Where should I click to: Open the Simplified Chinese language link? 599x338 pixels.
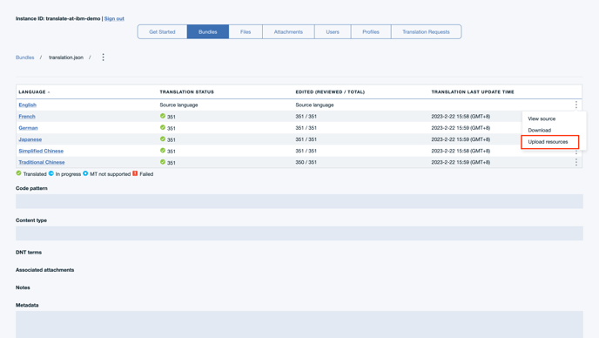[x=41, y=151]
